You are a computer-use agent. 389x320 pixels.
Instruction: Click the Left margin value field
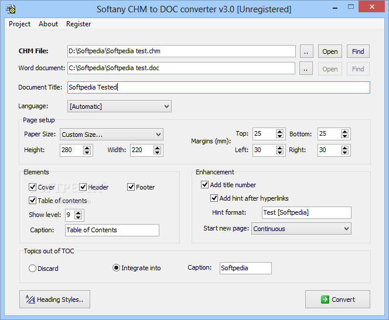[x=264, y=150]
